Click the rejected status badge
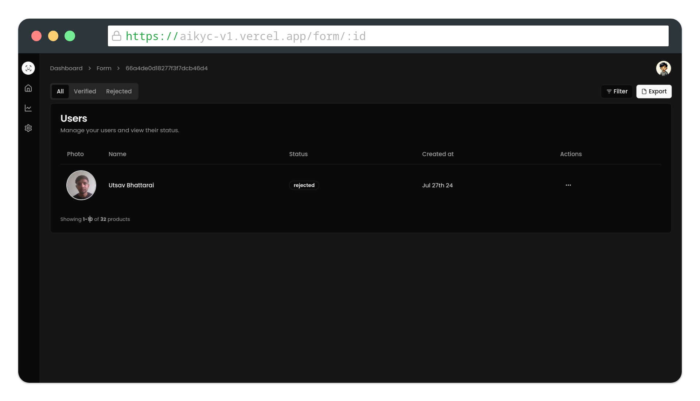The image size is (700, 401). (304, 185)
